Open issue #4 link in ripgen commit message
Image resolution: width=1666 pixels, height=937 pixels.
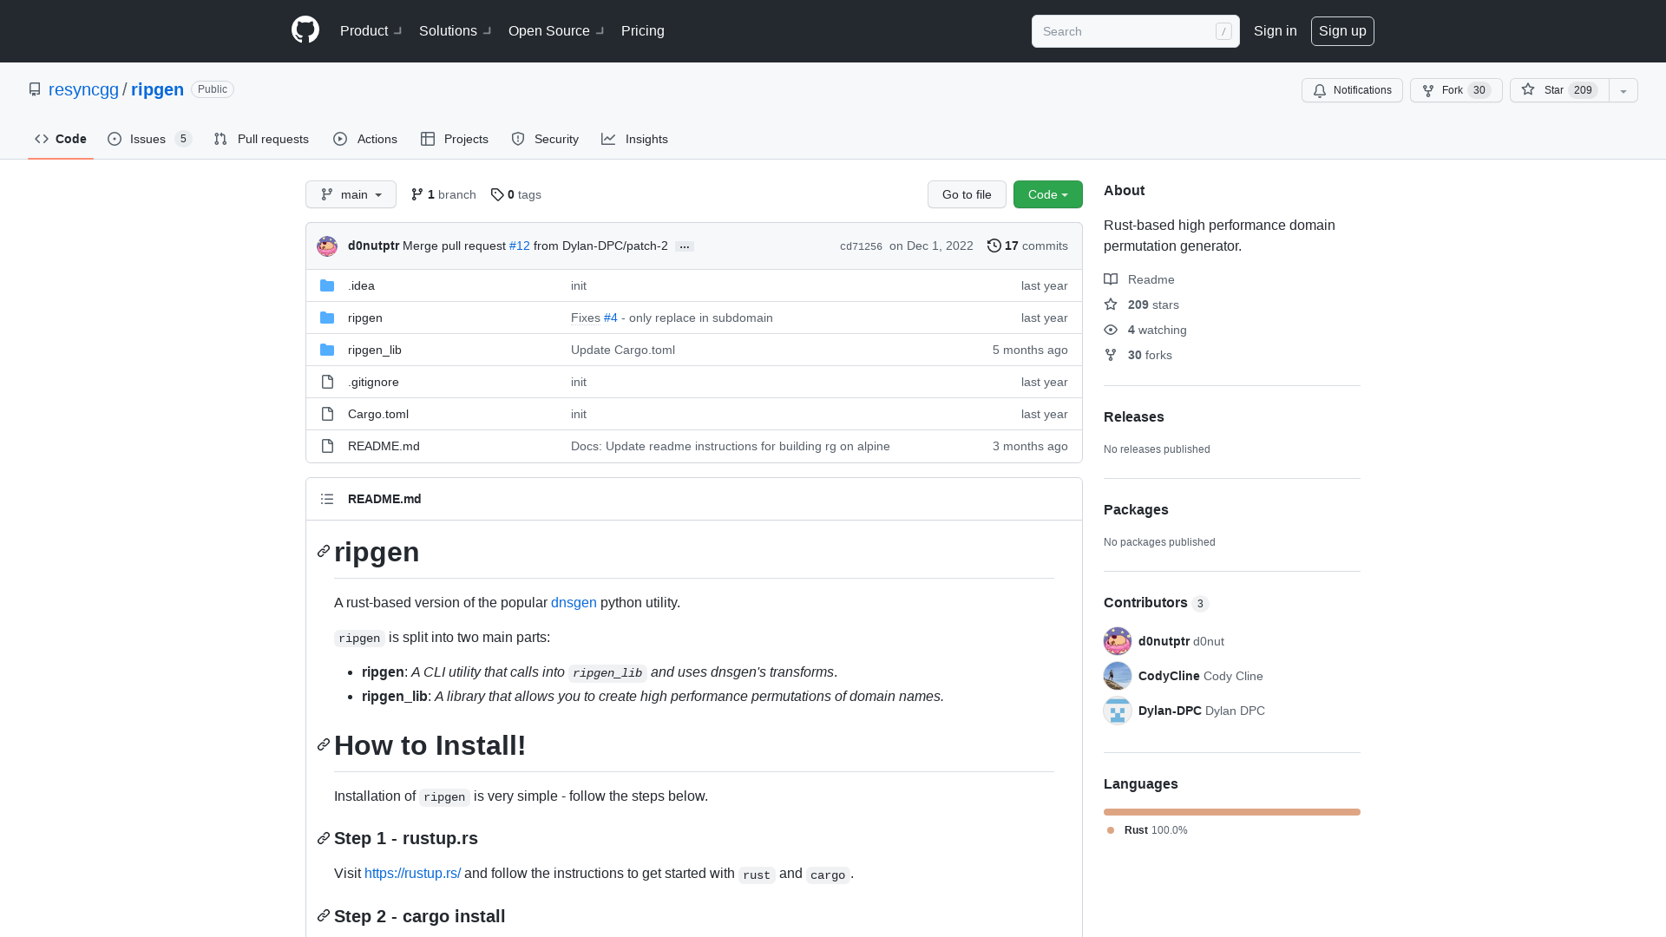pos(611,318)
